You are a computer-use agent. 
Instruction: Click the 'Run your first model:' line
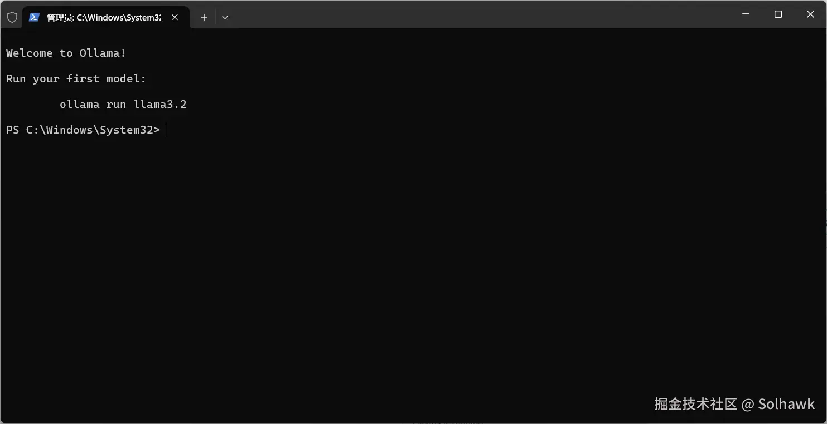point(76,79)
